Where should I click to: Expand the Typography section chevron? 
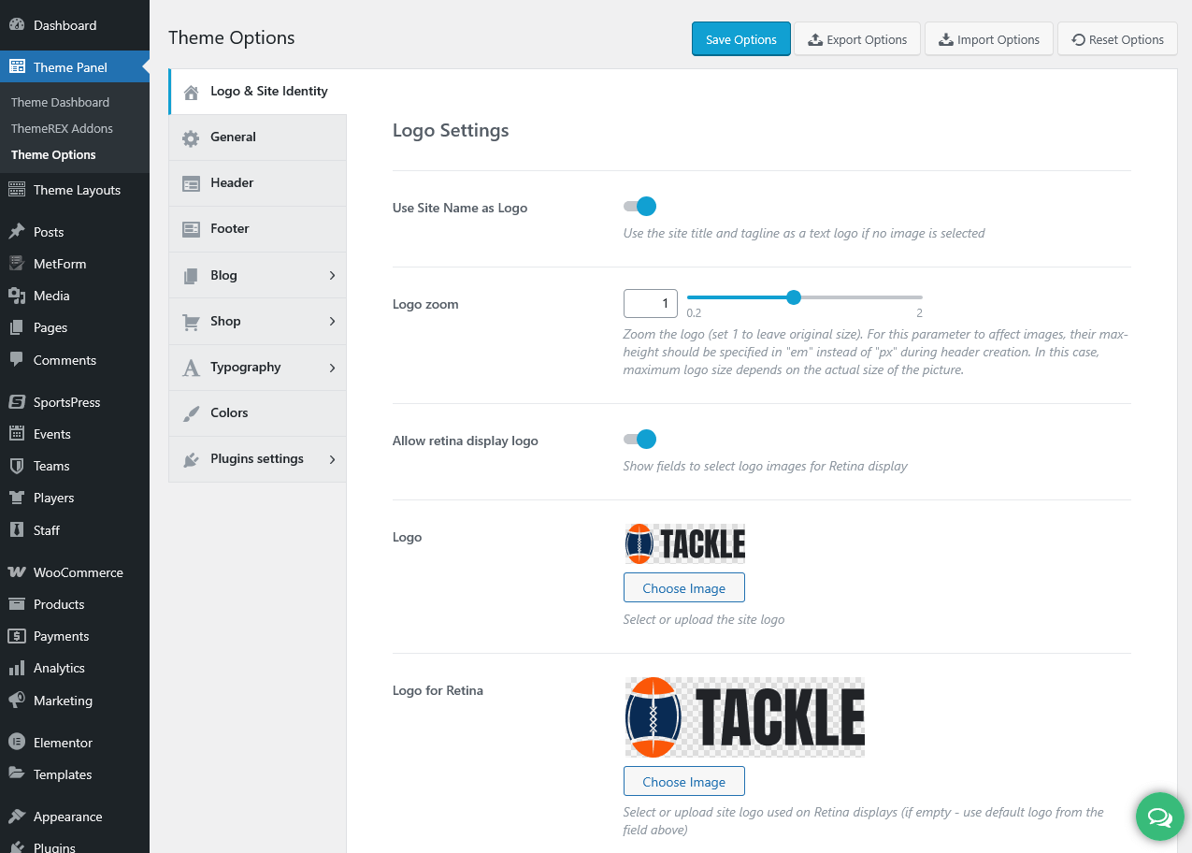(332, 368)
